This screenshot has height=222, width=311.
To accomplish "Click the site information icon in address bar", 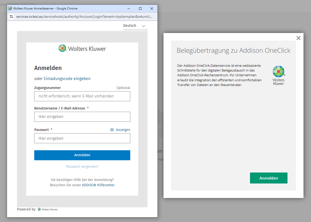I will pyautogui.click(x=11, y=16).
